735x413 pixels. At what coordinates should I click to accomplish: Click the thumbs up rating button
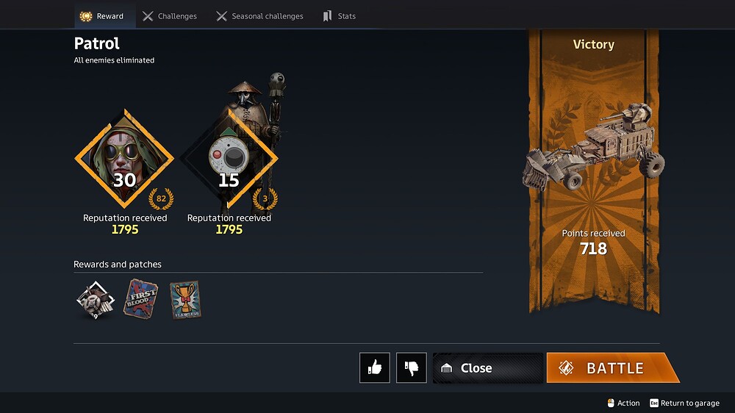[375, 367]
